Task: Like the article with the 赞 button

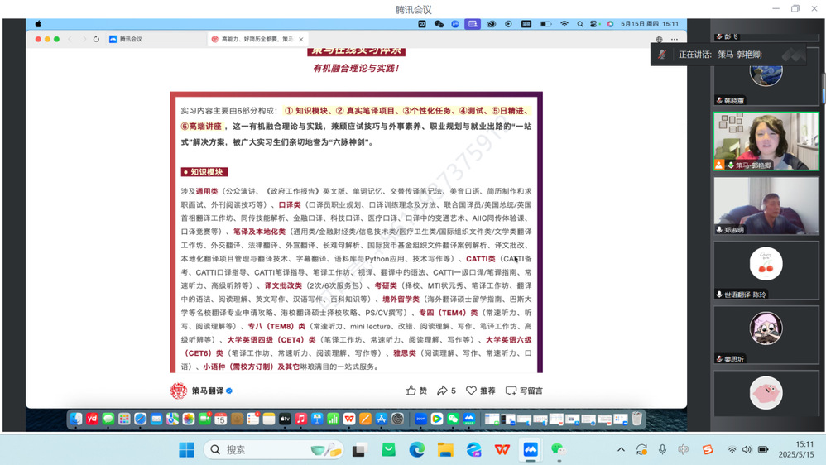Action: click(x=415, y=391)
